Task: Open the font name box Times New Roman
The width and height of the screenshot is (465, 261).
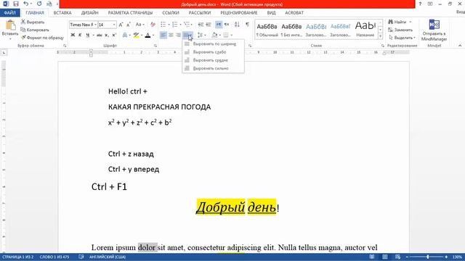Action: tap(83, 25)
